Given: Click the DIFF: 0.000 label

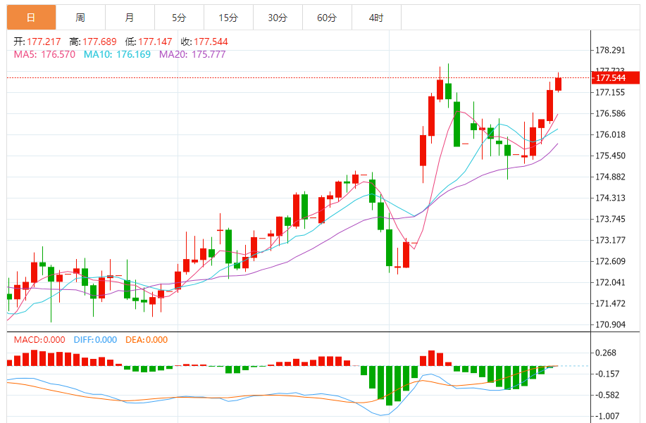Looking at the screenshot, I should 94,340.
